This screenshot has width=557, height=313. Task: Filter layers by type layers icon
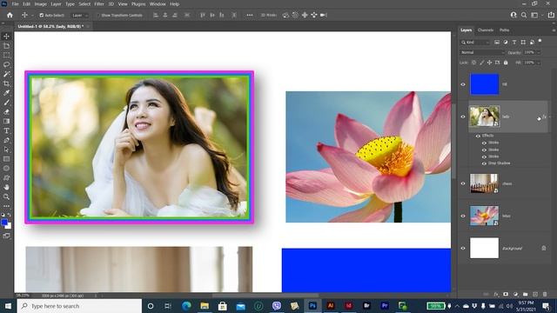point(514,43)
